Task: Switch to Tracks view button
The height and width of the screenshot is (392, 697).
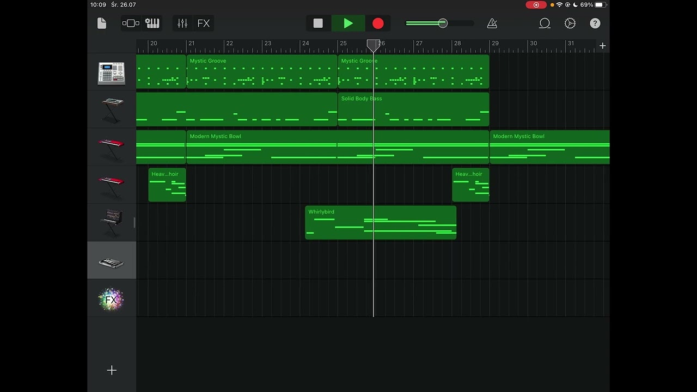Action: (131, 23)
